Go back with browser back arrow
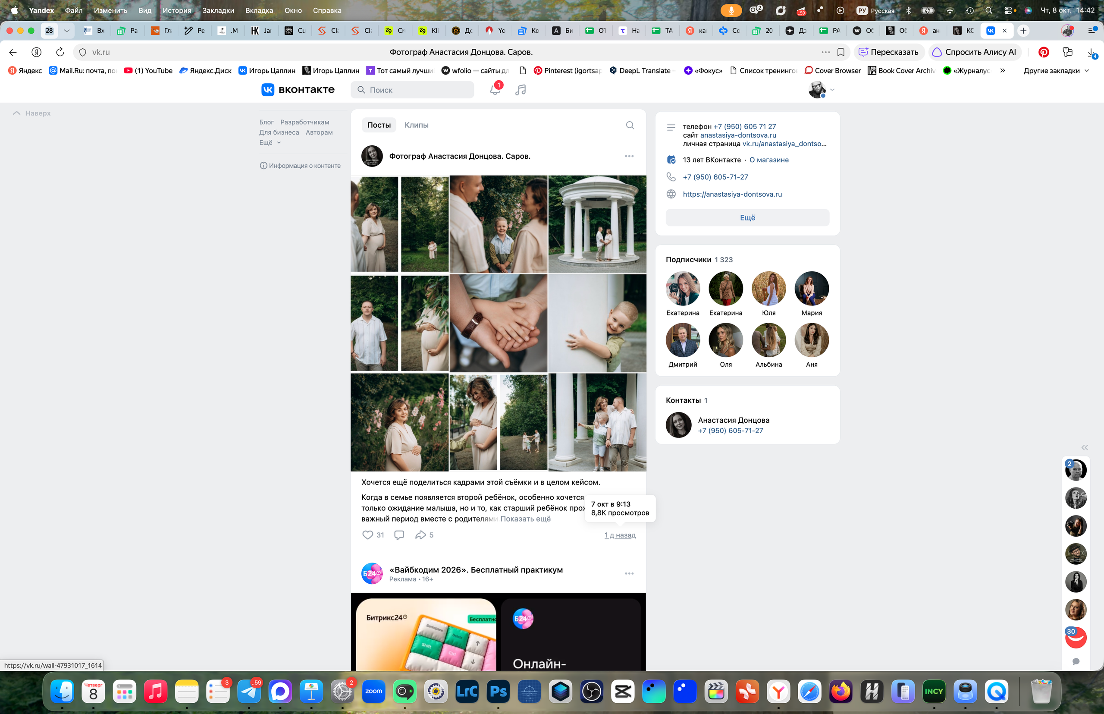 [13, 52]
